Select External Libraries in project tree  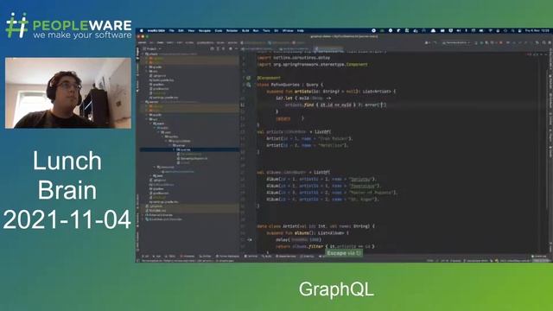tap(161, 215)
